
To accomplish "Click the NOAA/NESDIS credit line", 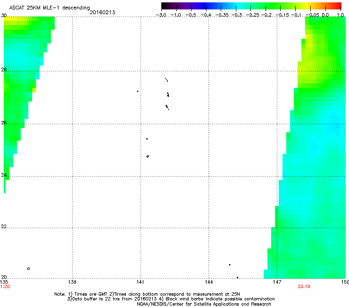I will click(204, 304).
